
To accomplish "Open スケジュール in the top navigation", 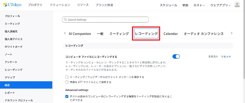I will (168, 5).
